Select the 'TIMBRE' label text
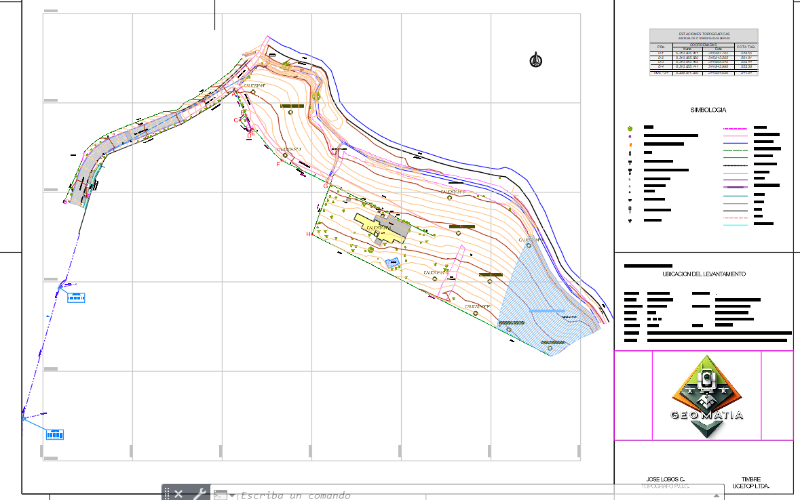 pyautogui.click(x=751, y=479)
